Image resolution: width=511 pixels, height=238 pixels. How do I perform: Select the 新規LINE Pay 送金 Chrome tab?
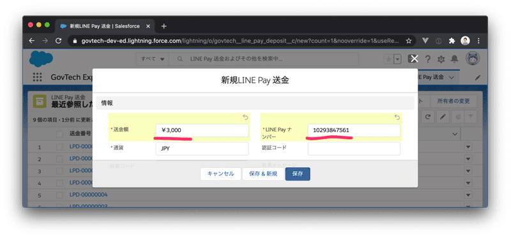[x=104, y=26]
